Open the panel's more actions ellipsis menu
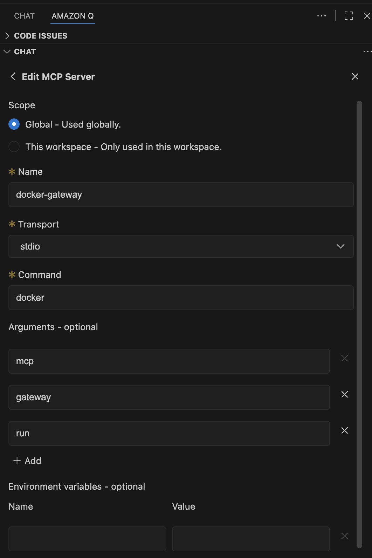The width and height of the screenshot is (372, 558). coord(321,16)
